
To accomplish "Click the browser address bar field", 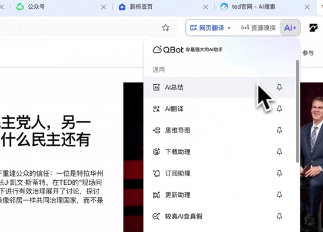I will [89, 28].
